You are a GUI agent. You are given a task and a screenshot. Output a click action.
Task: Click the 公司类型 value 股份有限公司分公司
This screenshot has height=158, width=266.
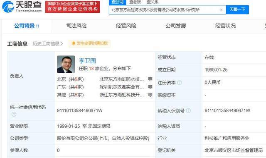click(x=103, y=138)
